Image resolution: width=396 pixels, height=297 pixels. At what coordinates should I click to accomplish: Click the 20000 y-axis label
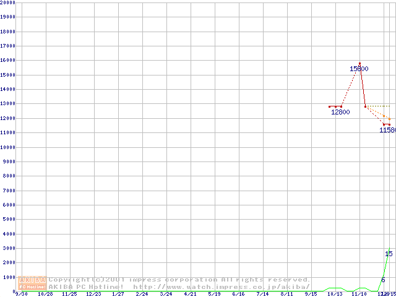pyautogui.click(x=8, y=2)
